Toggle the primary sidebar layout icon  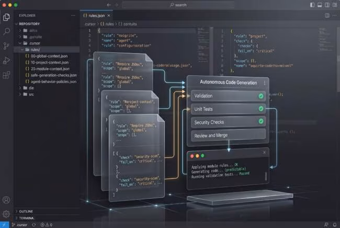coord(312,5)
